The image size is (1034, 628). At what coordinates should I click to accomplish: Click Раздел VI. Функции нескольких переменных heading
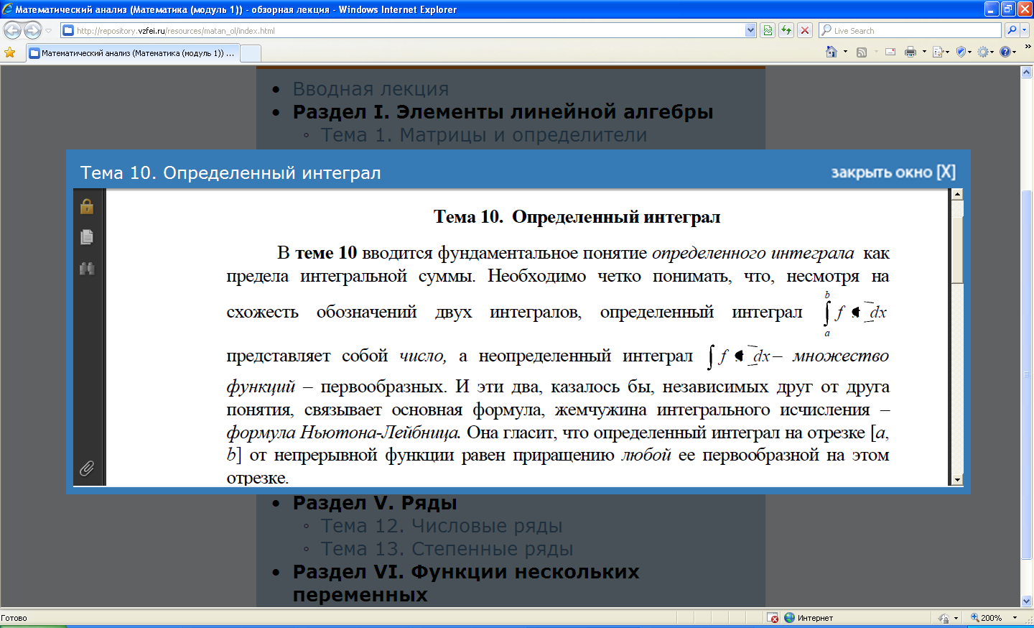[466, 583]
